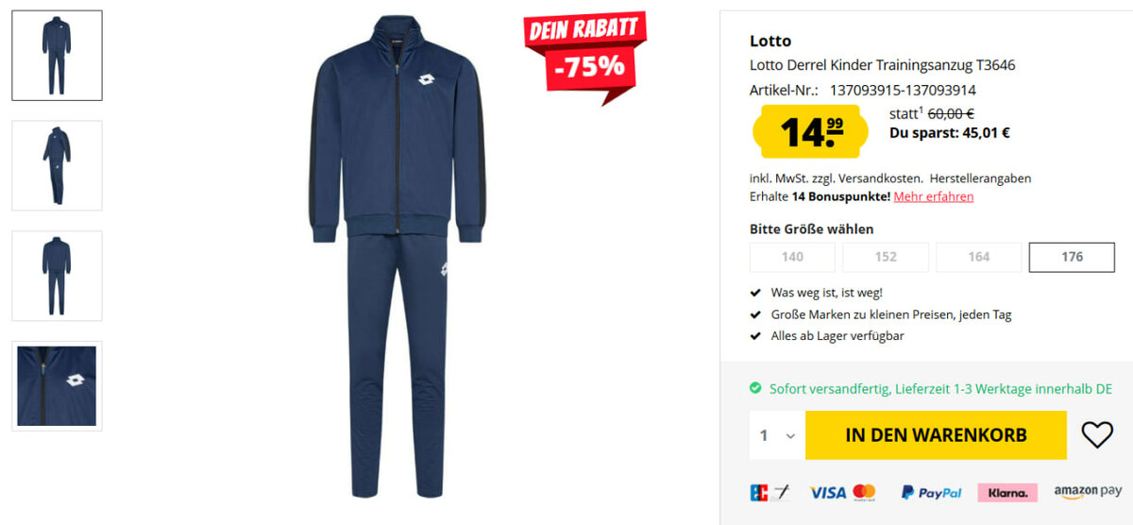Choose size 164 option
This screenshot has height=525, width=1133.
pyautogui.click(x=978, y=257)
